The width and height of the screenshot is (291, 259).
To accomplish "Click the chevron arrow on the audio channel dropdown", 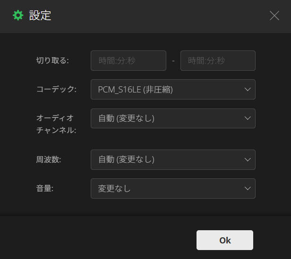I will click(x=248, y=118).
